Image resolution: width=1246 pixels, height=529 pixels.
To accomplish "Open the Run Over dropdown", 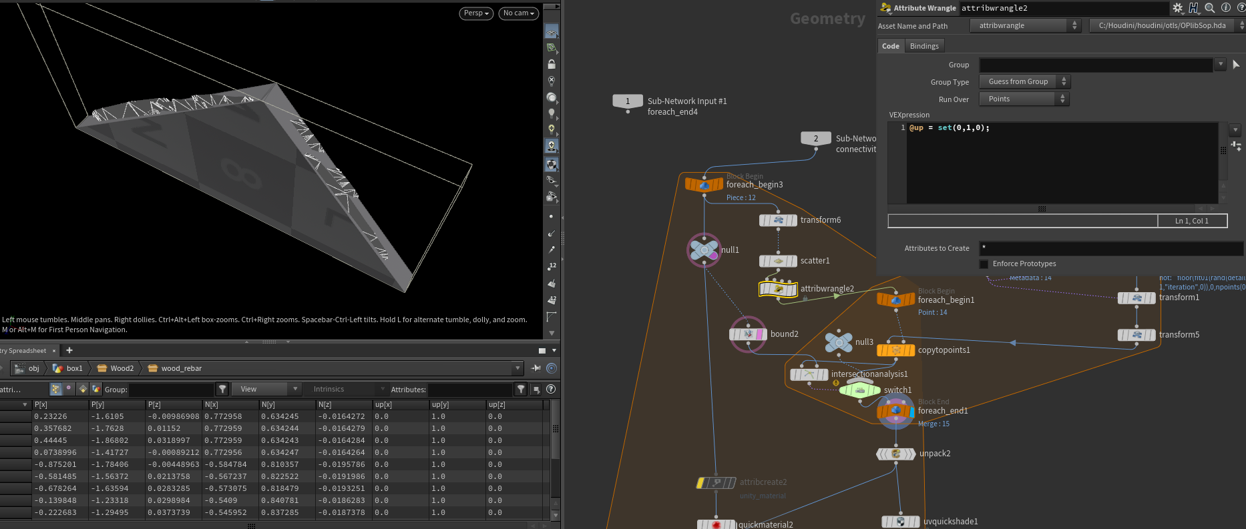I will pyautogui.click(x=1024, y=99).
